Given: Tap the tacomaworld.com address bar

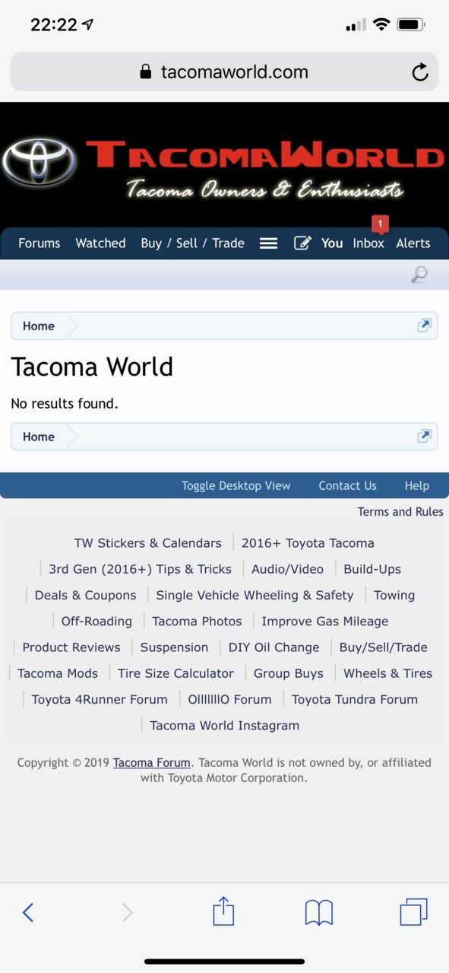Looking at the screenshot, I should pyautogui.click(x=224, y=72).
